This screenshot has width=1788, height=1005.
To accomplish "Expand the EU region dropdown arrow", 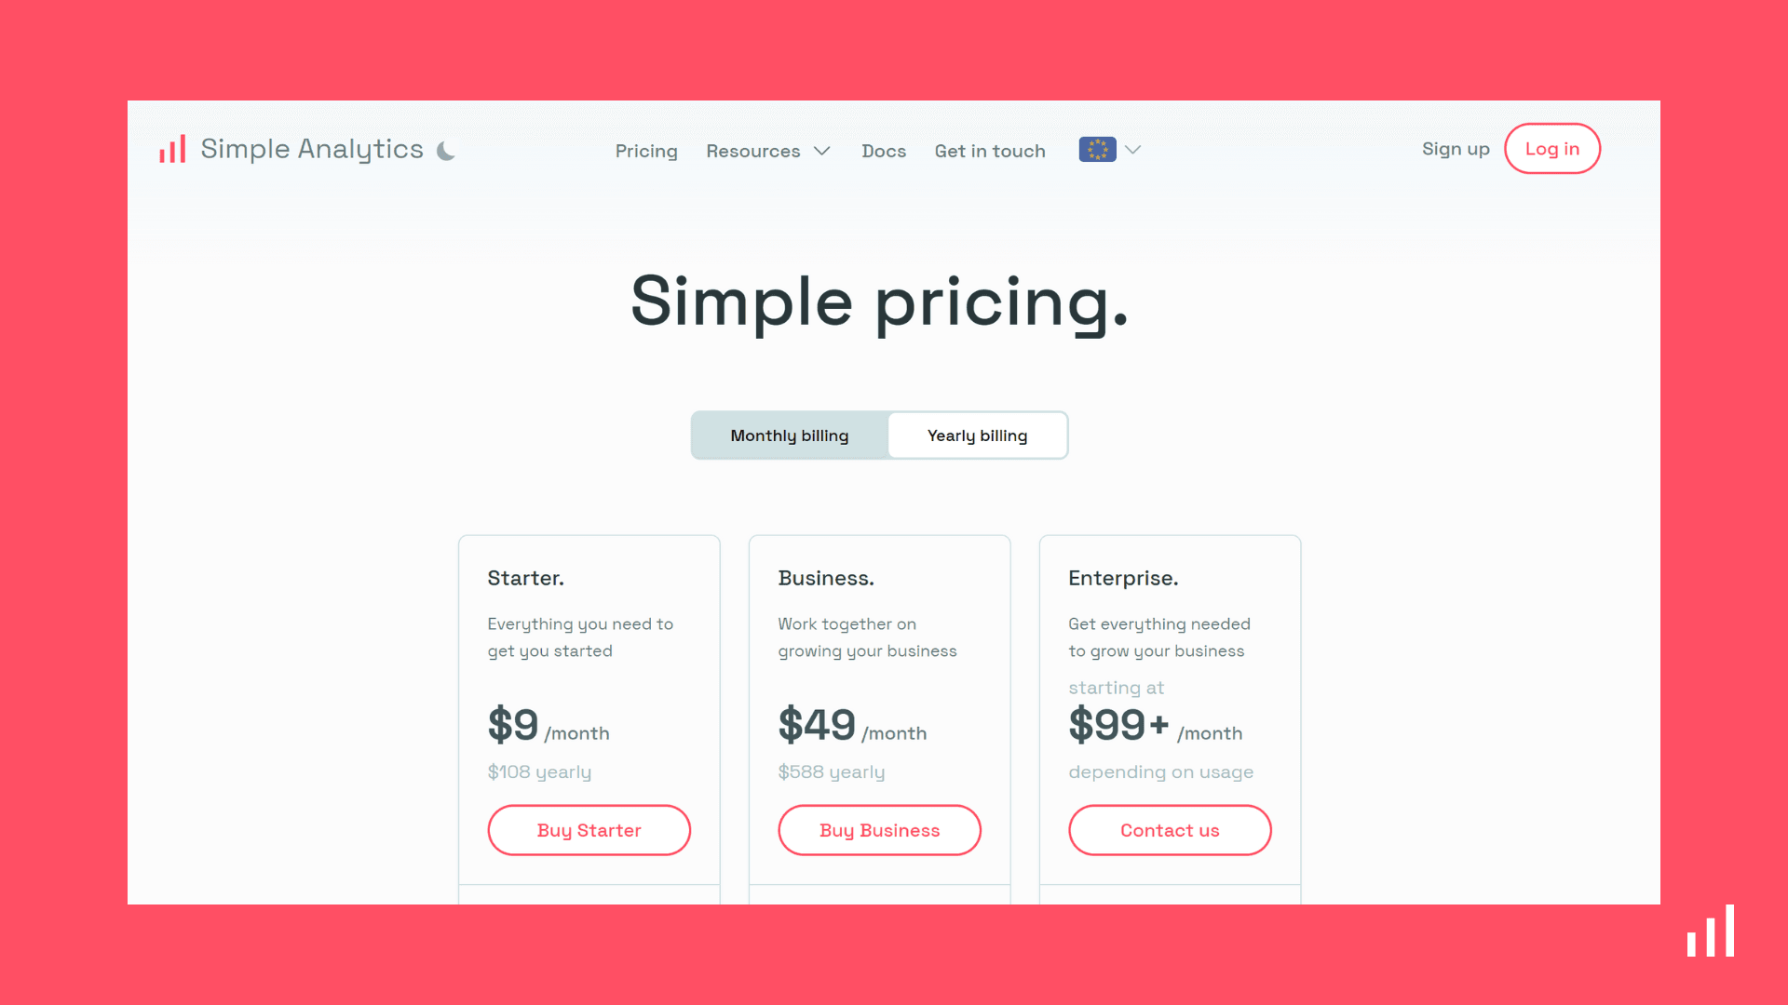I will pos(1133,150).
